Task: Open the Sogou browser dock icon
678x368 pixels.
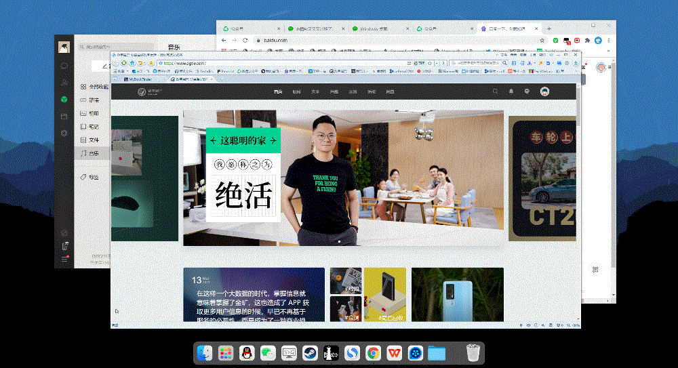Action: tap(352, 353)
